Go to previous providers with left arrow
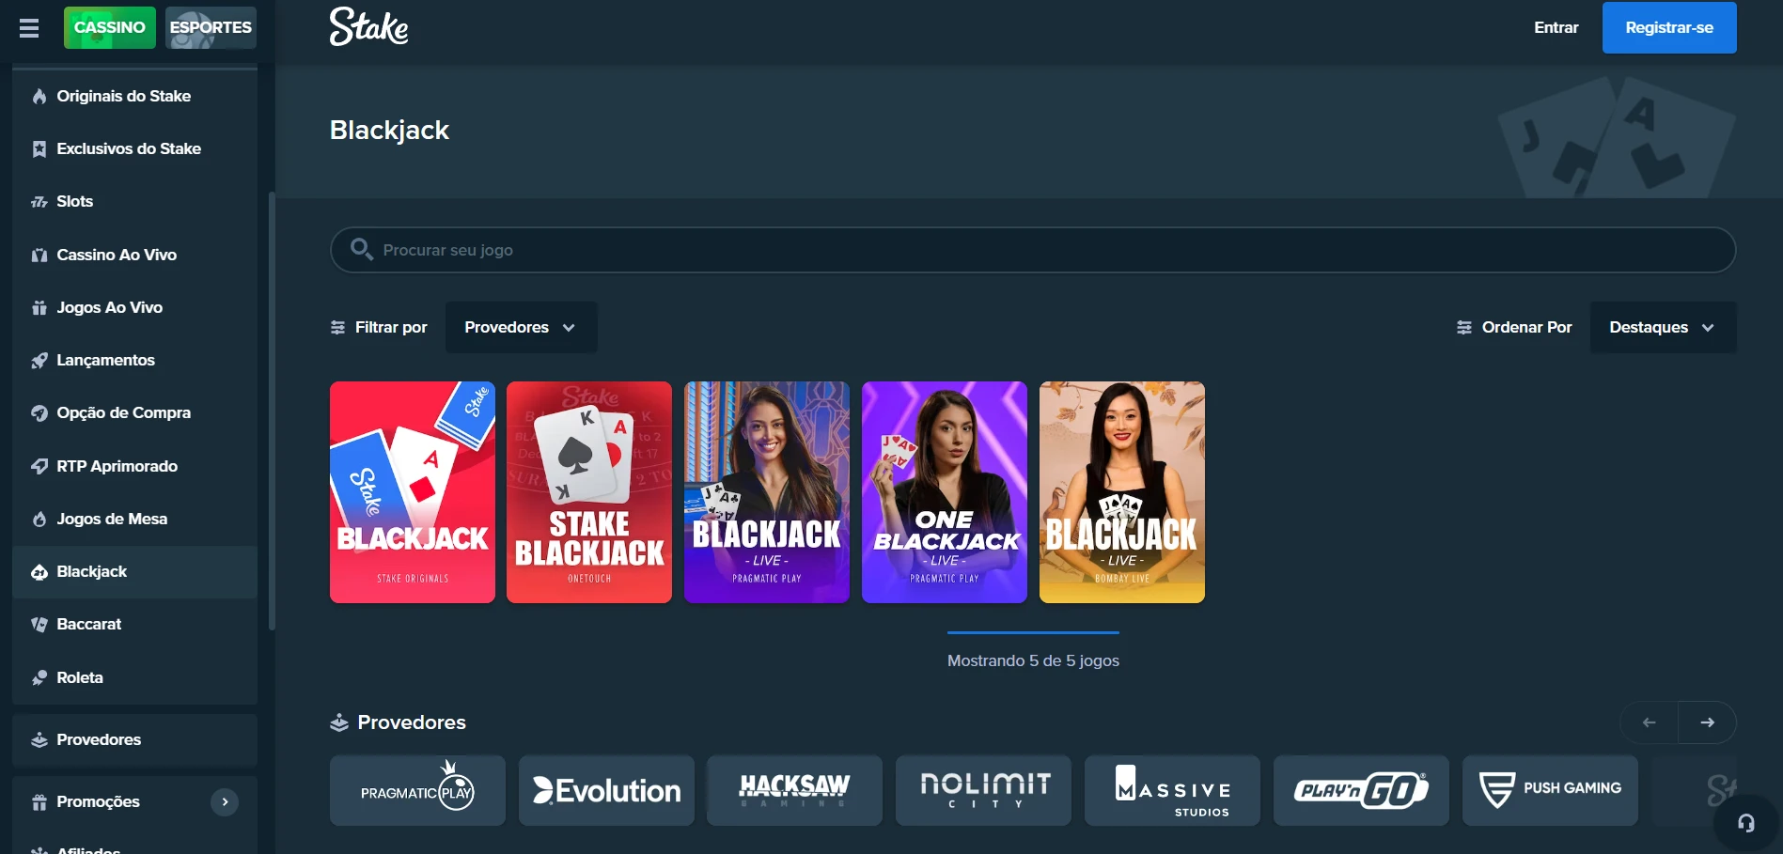This screenshot has width=1783, height=854. [1649, 722]
